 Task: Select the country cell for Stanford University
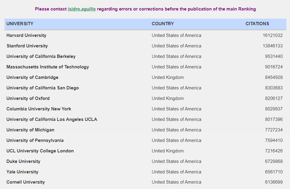[176, 46]
